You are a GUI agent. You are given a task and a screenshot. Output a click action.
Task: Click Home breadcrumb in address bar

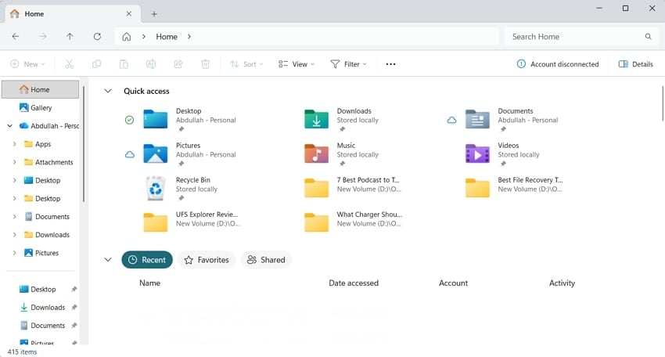(x=166, y=37)
